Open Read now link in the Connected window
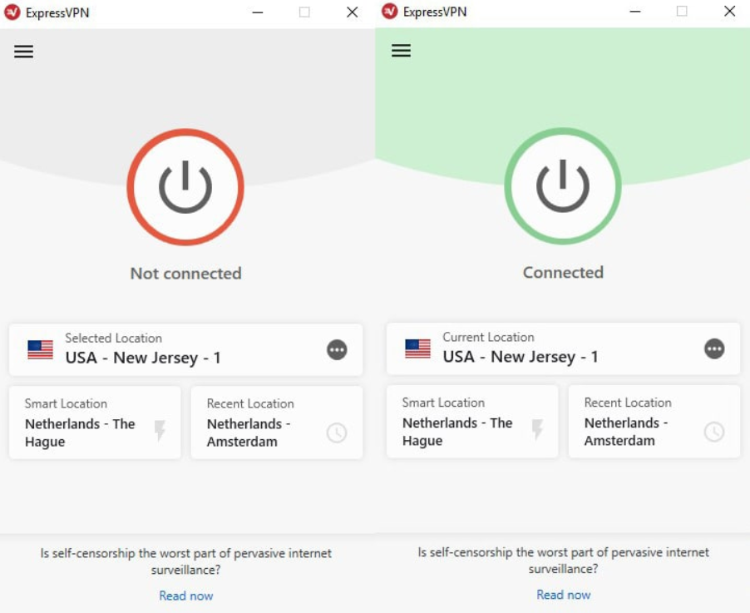The image size is (750, 613). (x=564, y=595)
